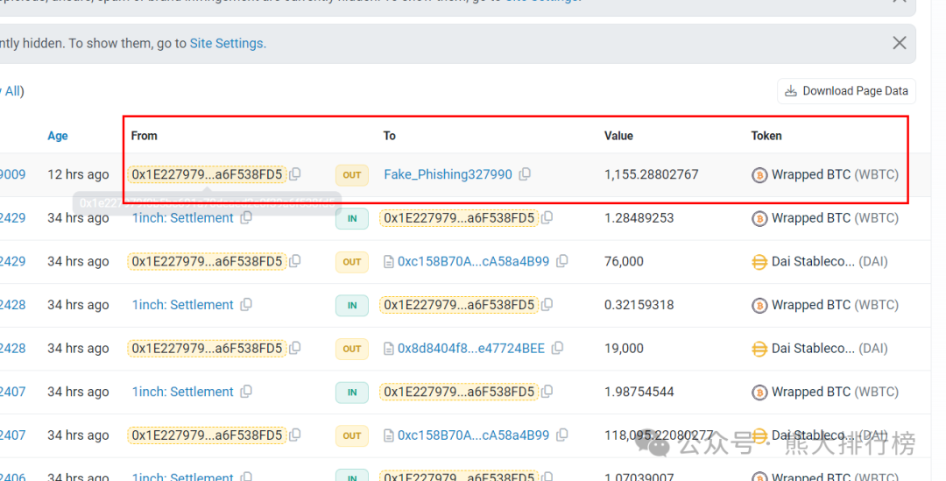Click the IN badge in the 1.98754544 row
Viewport: 946px width, 481px height.
[352, 393]
